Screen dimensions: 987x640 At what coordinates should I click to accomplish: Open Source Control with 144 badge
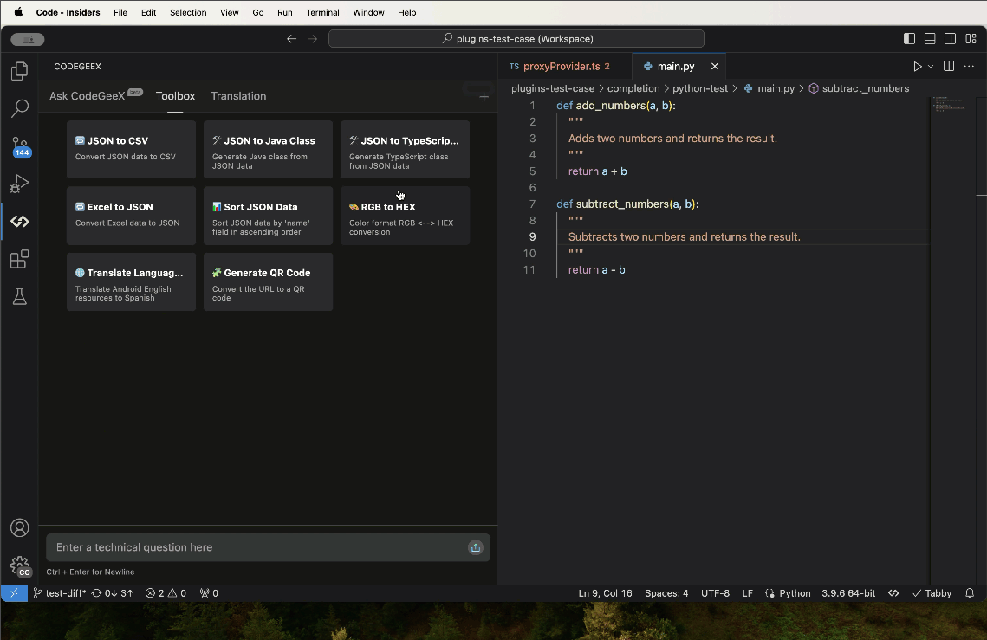pos(19,145)
